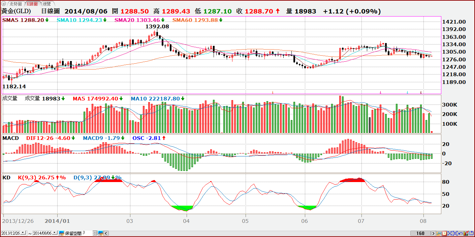Select the K線圖 tab

(33, 4)
